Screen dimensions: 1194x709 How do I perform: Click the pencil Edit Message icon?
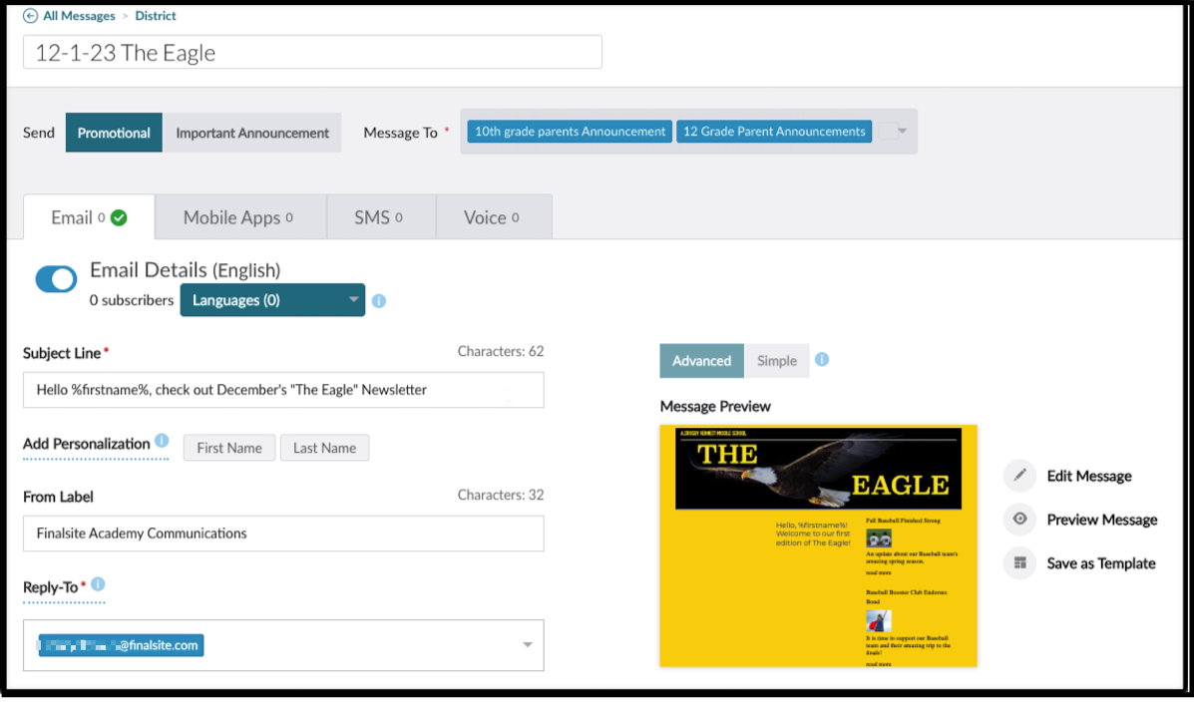[1019, 476]
